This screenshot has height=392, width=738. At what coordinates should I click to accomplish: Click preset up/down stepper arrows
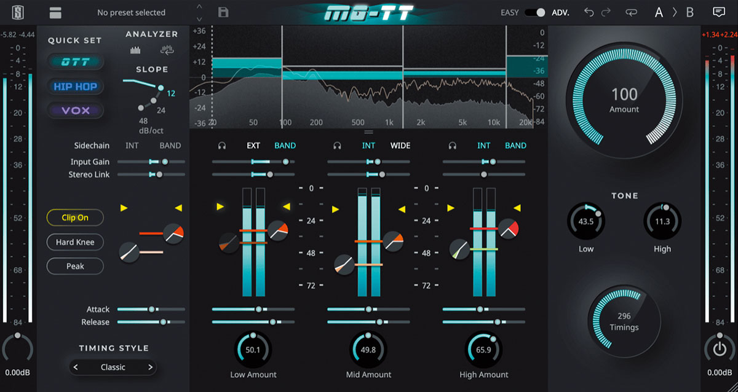point(199,12)
